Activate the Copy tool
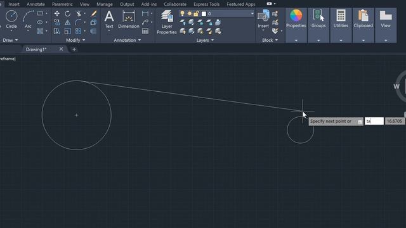 (57, 22)
